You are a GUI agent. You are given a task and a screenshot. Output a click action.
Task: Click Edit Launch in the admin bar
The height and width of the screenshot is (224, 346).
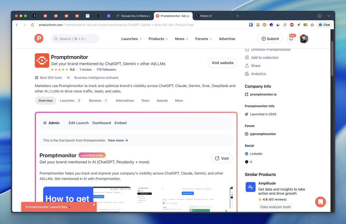(79, 123)
